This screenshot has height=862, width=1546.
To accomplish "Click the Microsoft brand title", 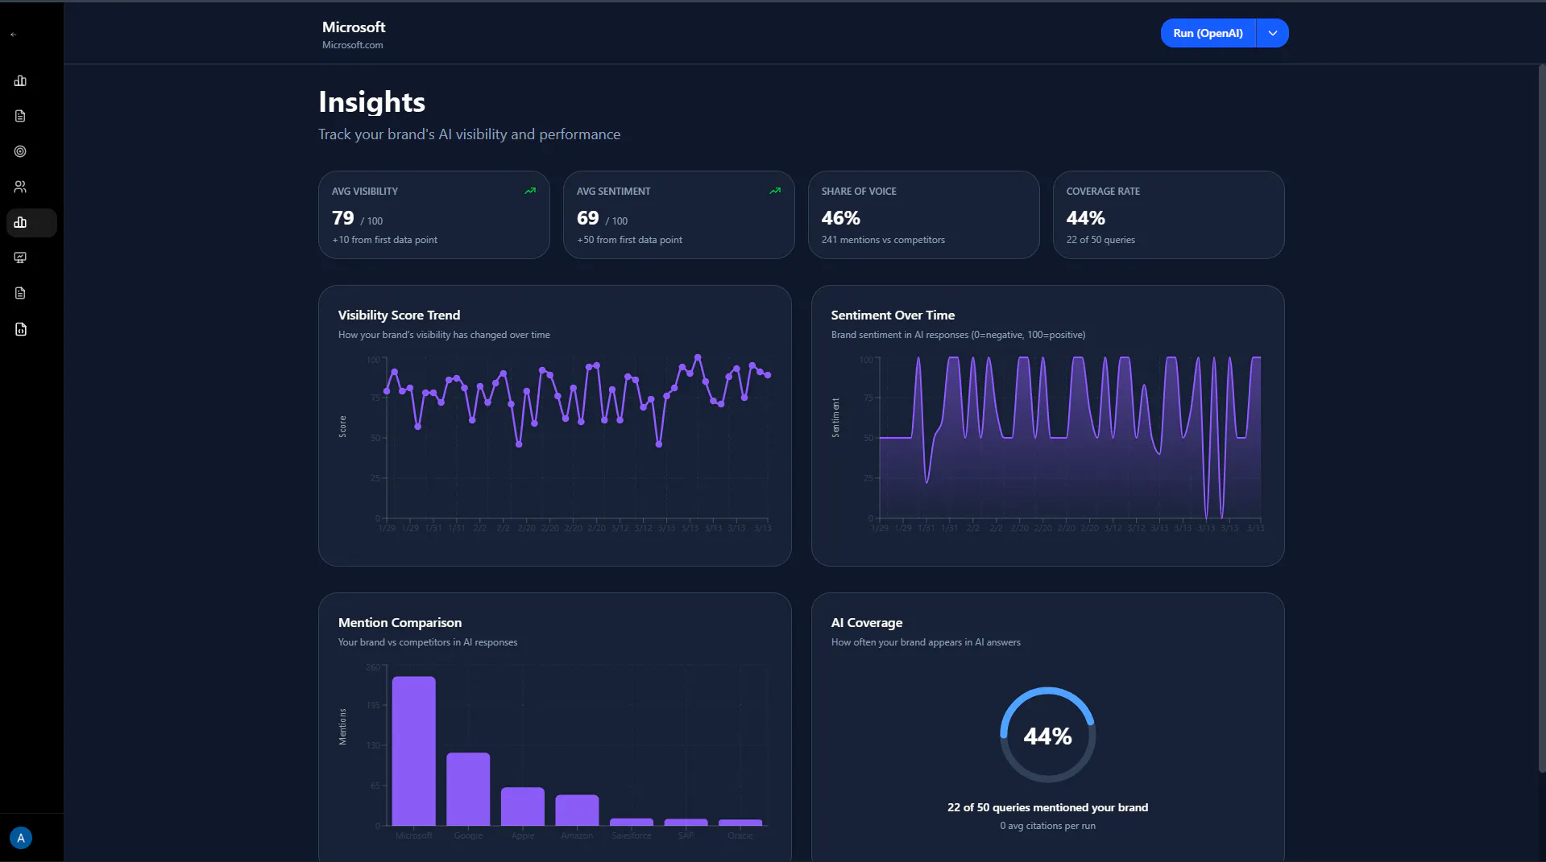I will coord(354,27).
